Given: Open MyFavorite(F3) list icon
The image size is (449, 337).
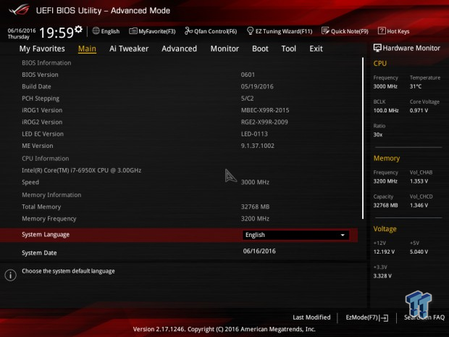Looking at the screenshot, I should pos(133,31).
